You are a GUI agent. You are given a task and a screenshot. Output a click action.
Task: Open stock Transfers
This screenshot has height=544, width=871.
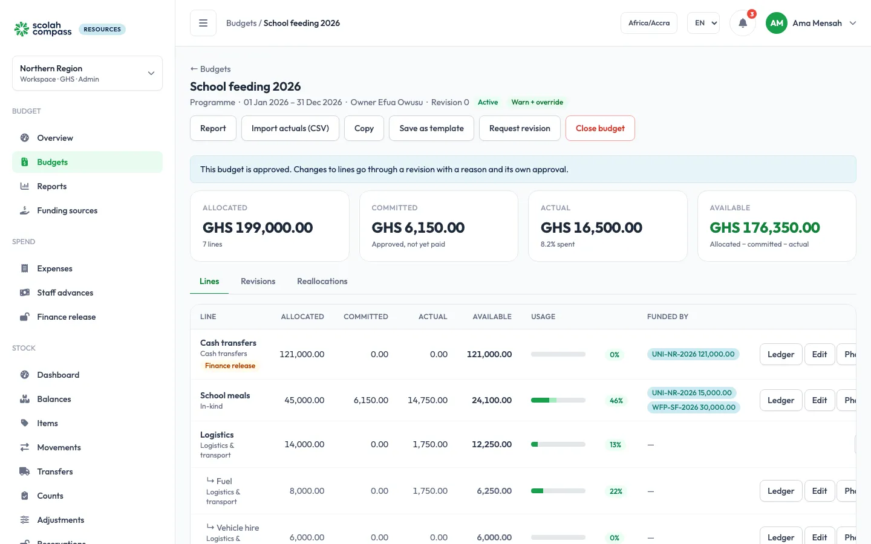(x=87, y=471)
